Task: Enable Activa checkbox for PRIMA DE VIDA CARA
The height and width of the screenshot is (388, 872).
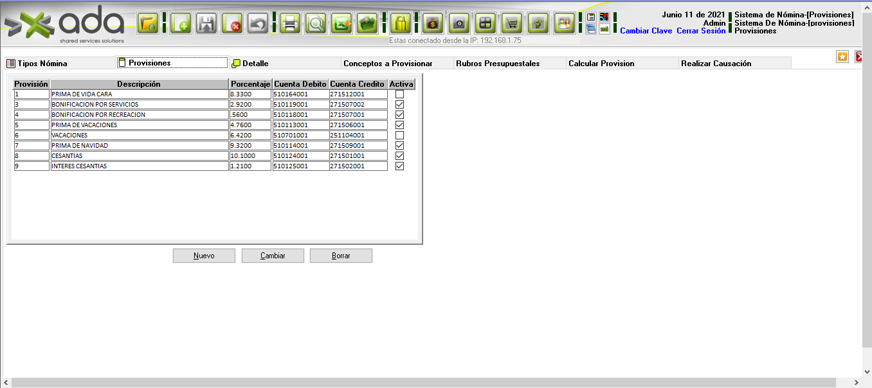Action: pyautogui.click(x=399, y=94)
